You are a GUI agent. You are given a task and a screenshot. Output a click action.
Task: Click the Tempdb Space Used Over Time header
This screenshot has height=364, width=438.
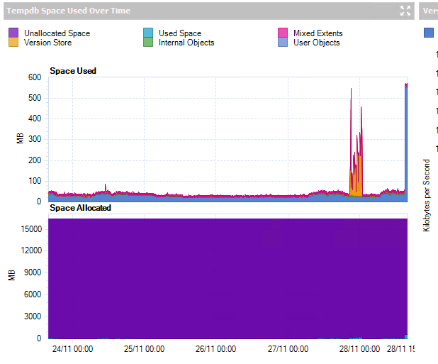pos(69,11)
